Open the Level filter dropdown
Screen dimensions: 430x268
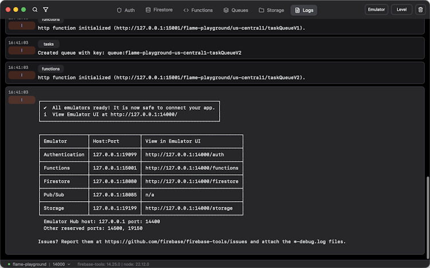pos(401,10)
